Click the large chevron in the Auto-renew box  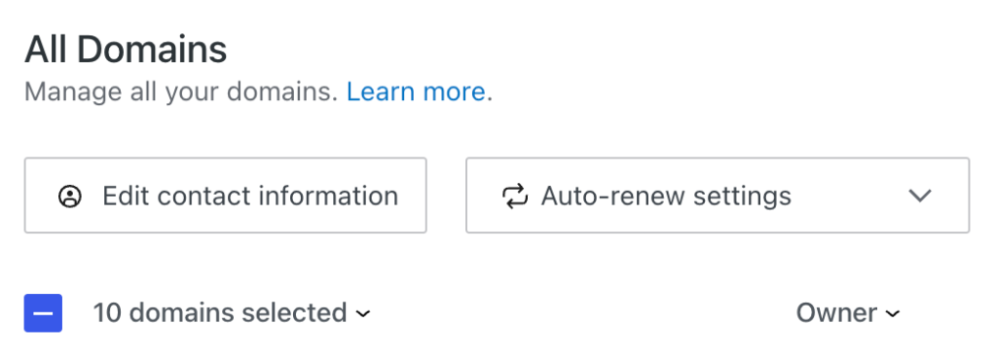[920, 196]
